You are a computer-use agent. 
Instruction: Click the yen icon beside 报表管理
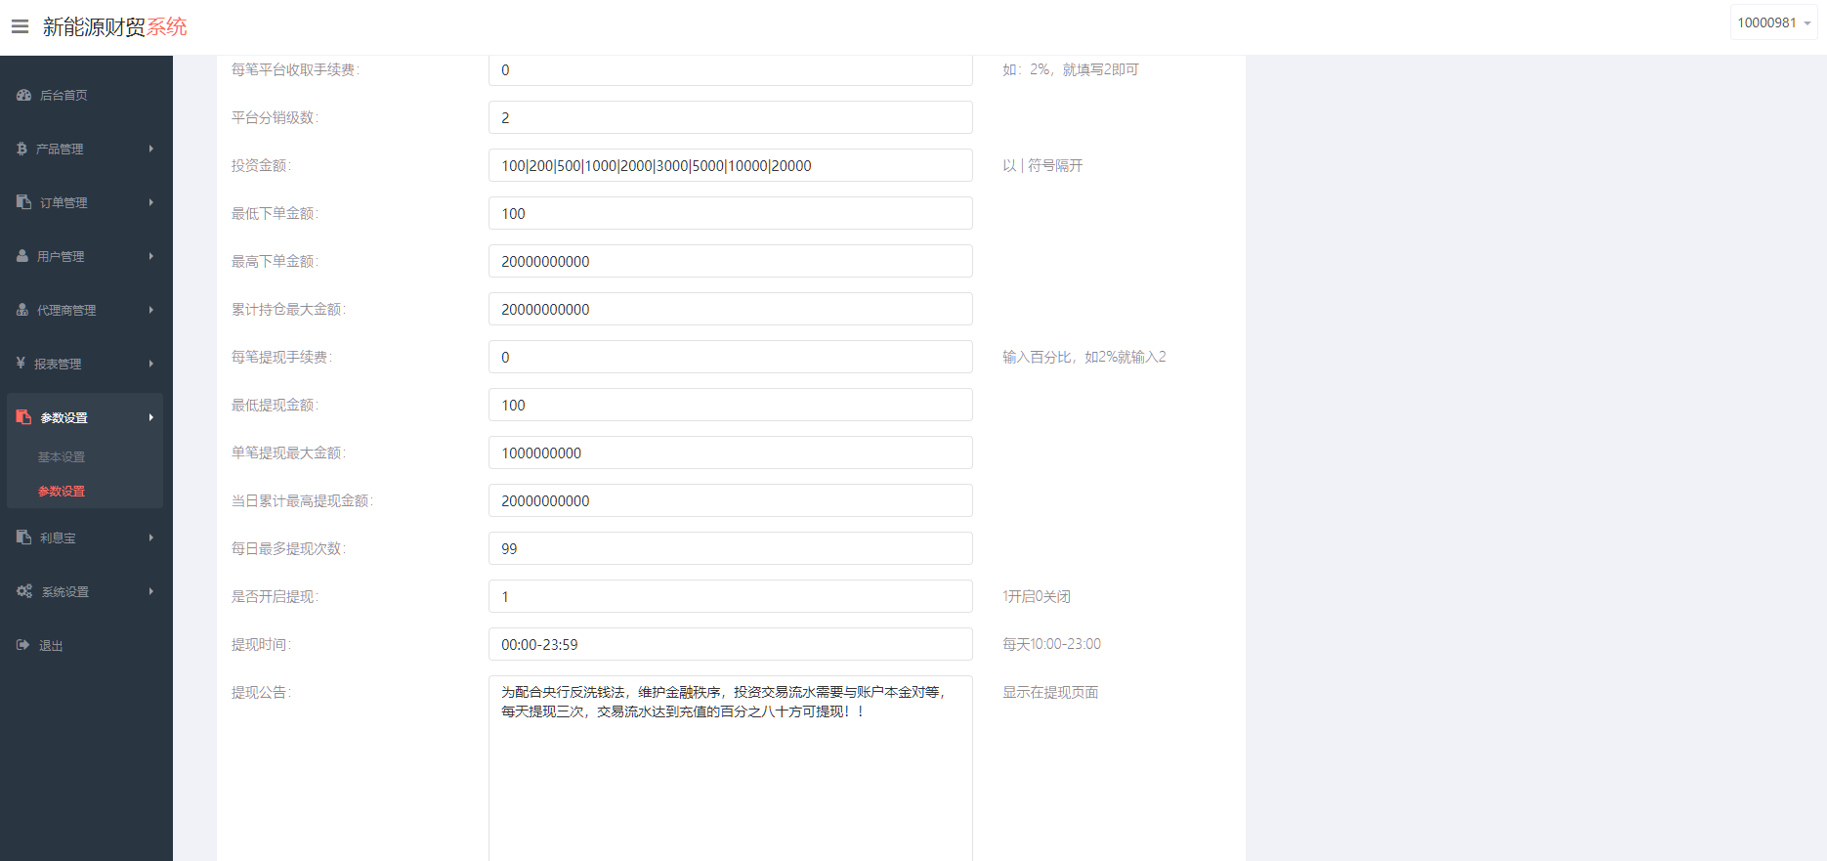click(x=21, y=364)
